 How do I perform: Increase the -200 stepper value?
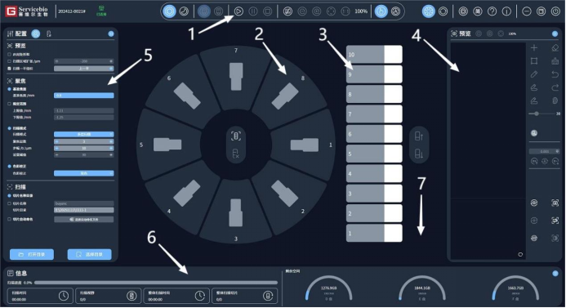111,61
